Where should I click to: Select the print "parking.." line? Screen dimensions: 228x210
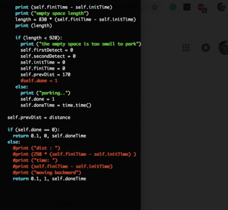tap(46, 93)
